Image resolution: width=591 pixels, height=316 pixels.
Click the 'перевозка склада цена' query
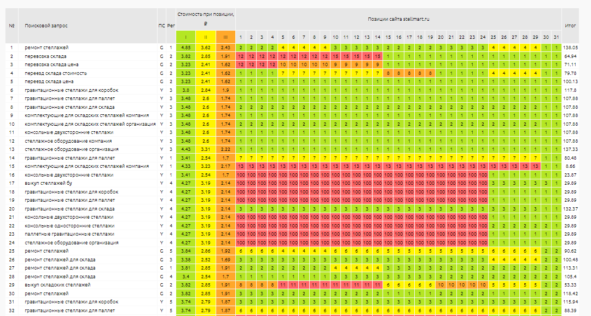(51, 65)
